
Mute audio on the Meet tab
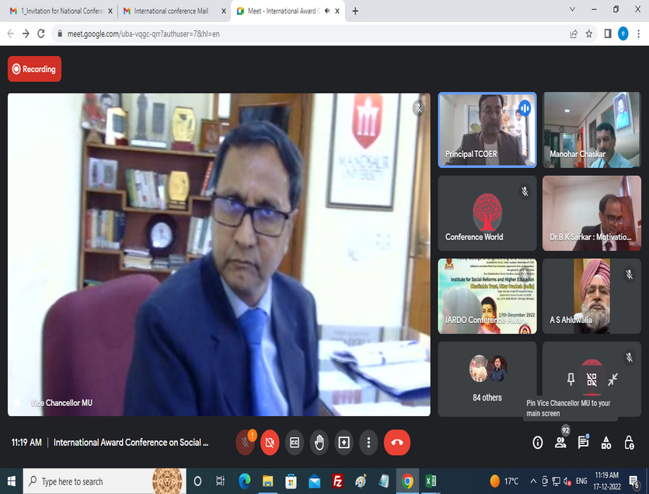[x=327, y=11]
